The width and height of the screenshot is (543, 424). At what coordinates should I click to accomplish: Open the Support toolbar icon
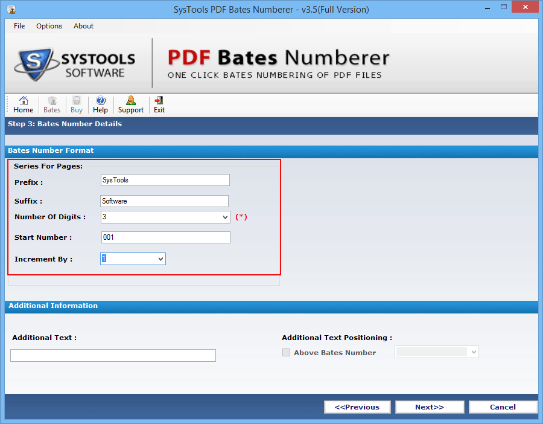130,104
